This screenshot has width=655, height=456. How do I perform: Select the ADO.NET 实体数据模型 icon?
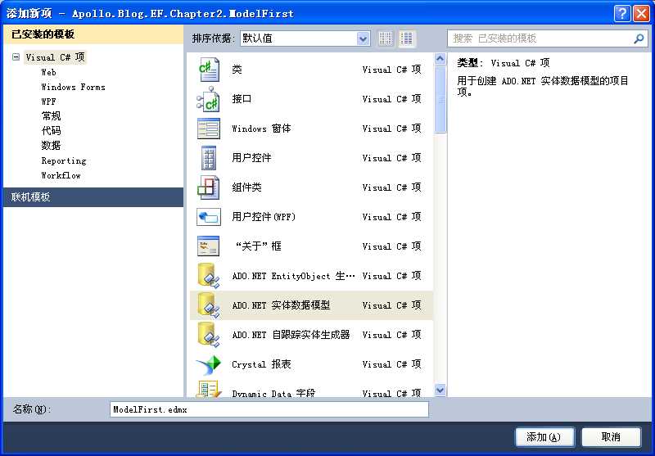209,305
